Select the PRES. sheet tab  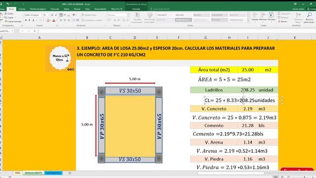[x=18, y=173]
